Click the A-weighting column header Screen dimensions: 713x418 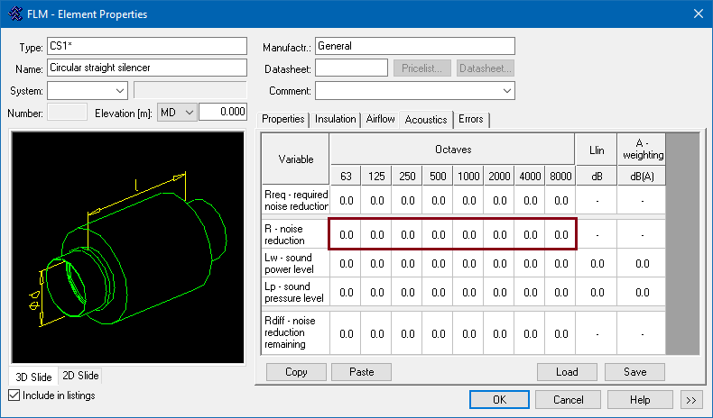(x=642, y=150)
